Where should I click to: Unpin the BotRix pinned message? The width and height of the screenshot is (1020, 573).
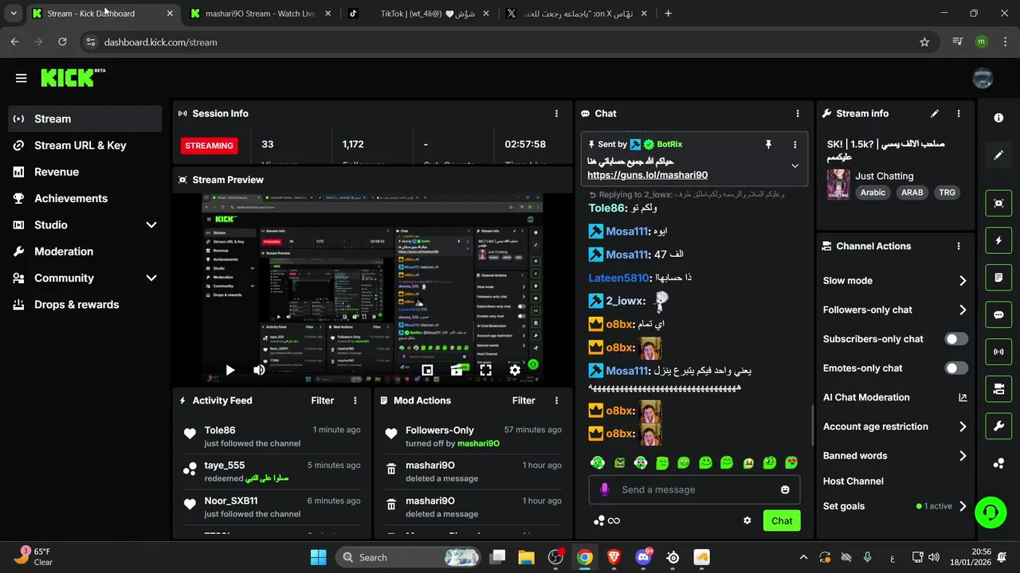coord(768,144)
